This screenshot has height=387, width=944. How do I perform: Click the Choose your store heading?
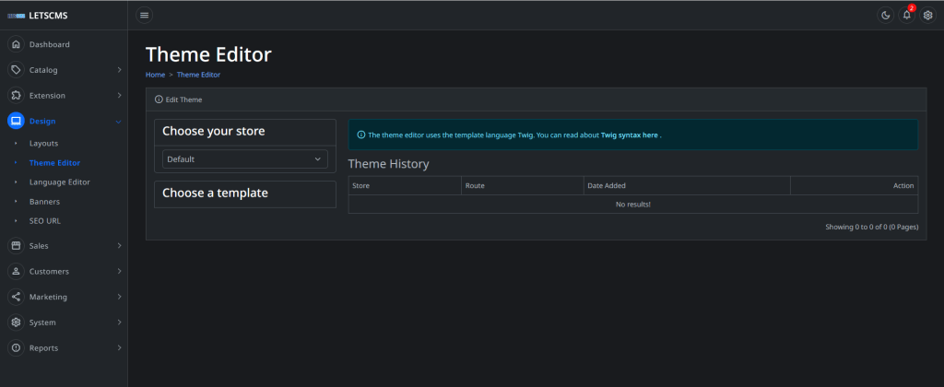[213, 131]
